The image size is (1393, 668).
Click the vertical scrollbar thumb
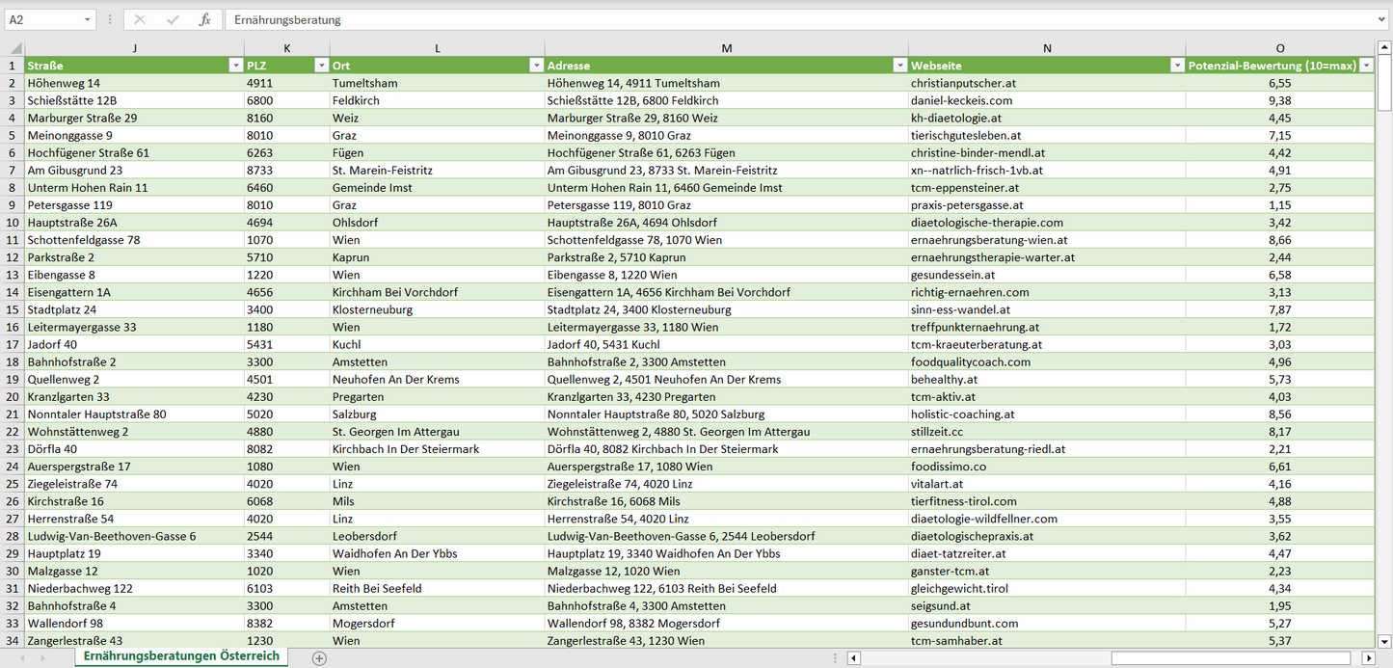pos(1384,82)
